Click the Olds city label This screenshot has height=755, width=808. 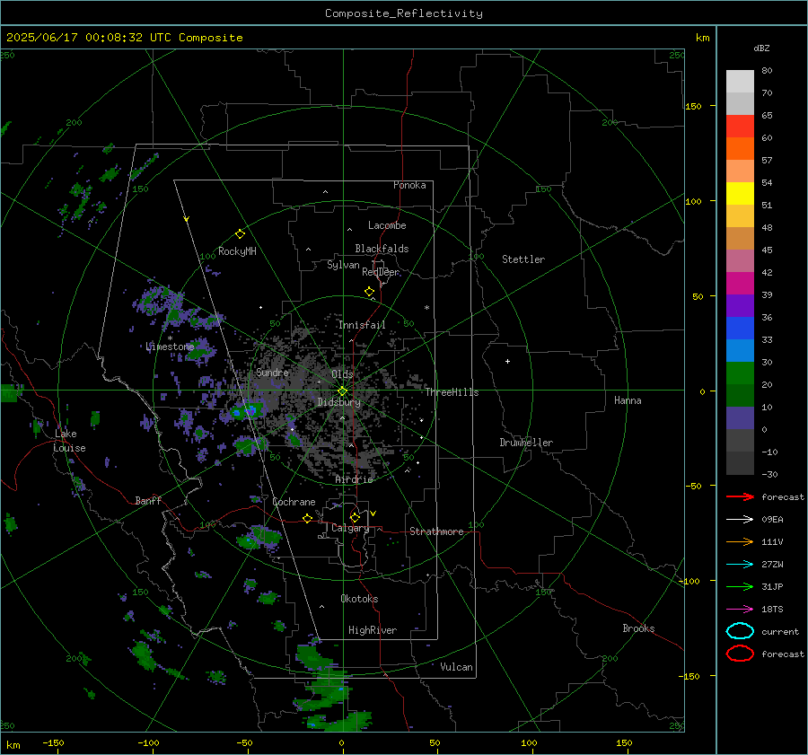[342, 374]
